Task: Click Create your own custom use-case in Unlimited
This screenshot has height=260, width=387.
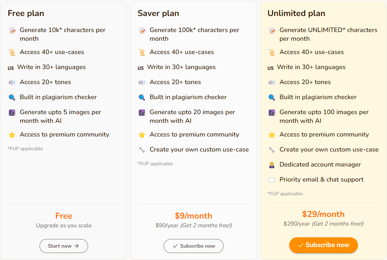Action: (x=329, y=149)
